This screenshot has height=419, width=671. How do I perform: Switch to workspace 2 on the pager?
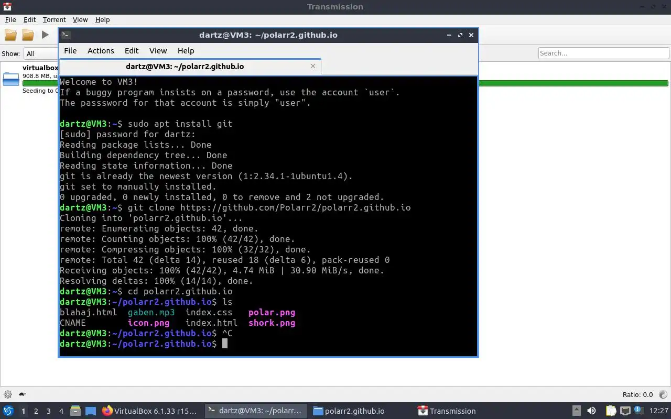click(36, 411)
